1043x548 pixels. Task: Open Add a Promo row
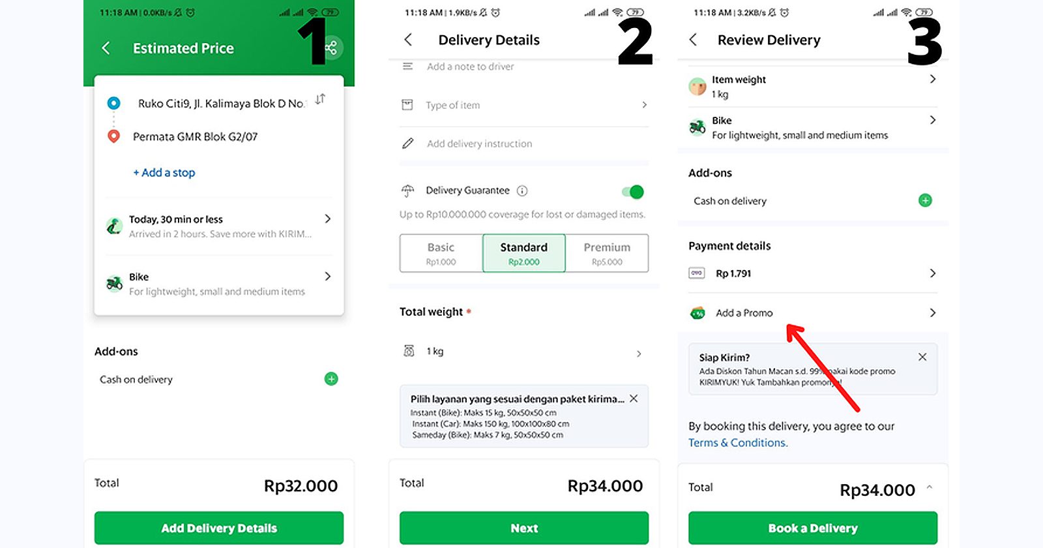[813, 313]
